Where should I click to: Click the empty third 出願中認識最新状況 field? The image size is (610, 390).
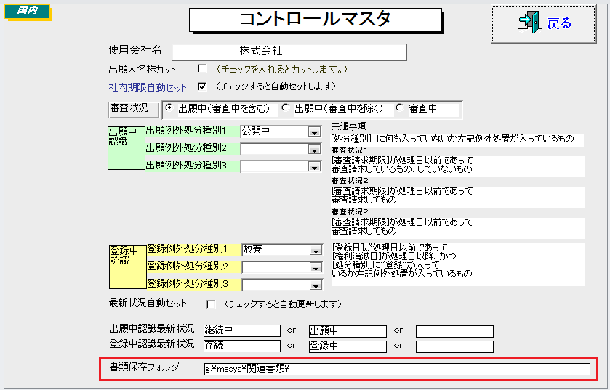454,331
